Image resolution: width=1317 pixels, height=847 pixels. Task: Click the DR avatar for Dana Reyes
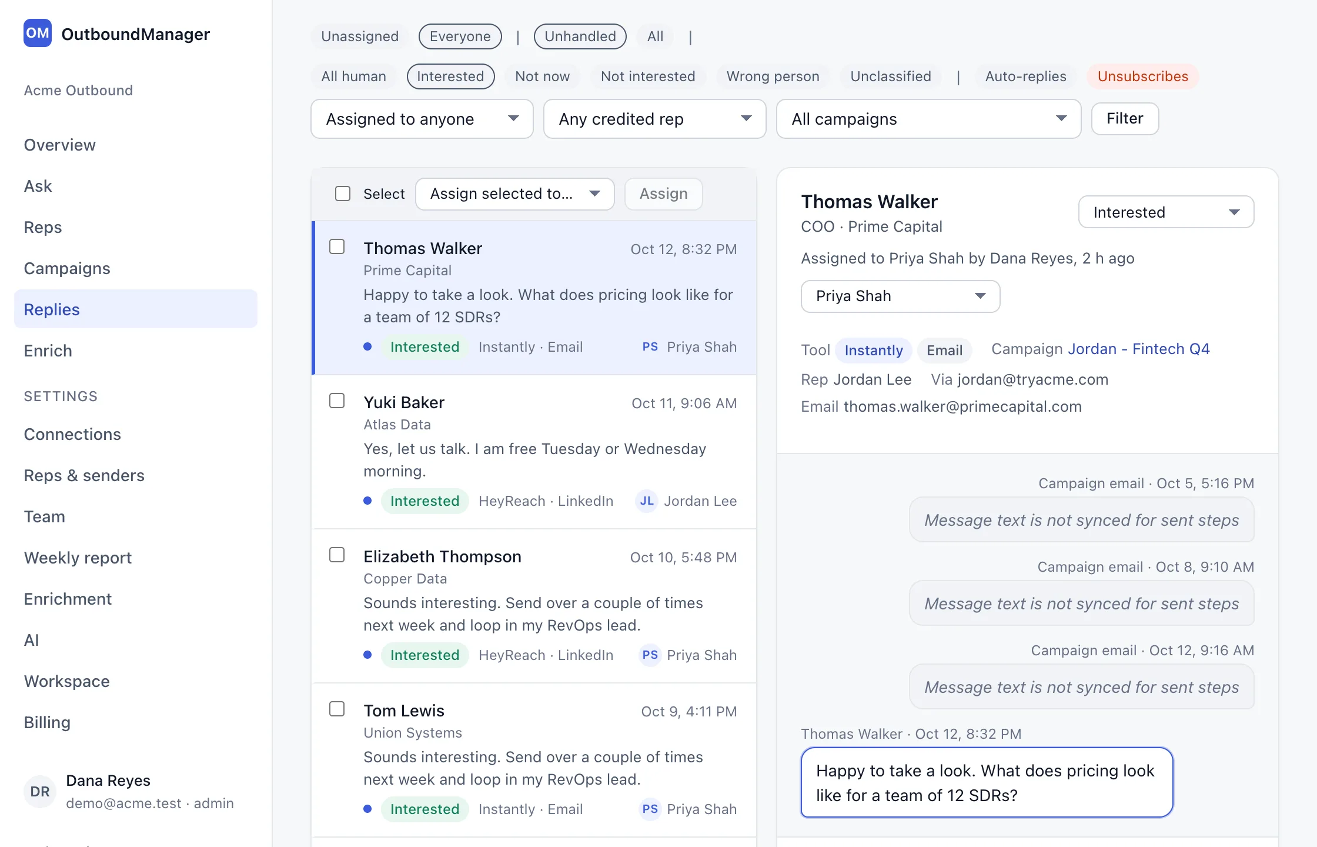[40, 791]
